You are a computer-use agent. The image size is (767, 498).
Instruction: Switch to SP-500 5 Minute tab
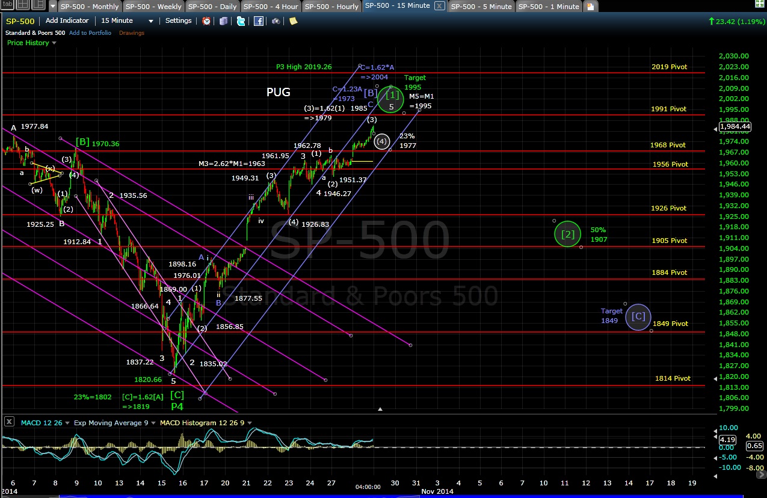(x=481, y=7)
